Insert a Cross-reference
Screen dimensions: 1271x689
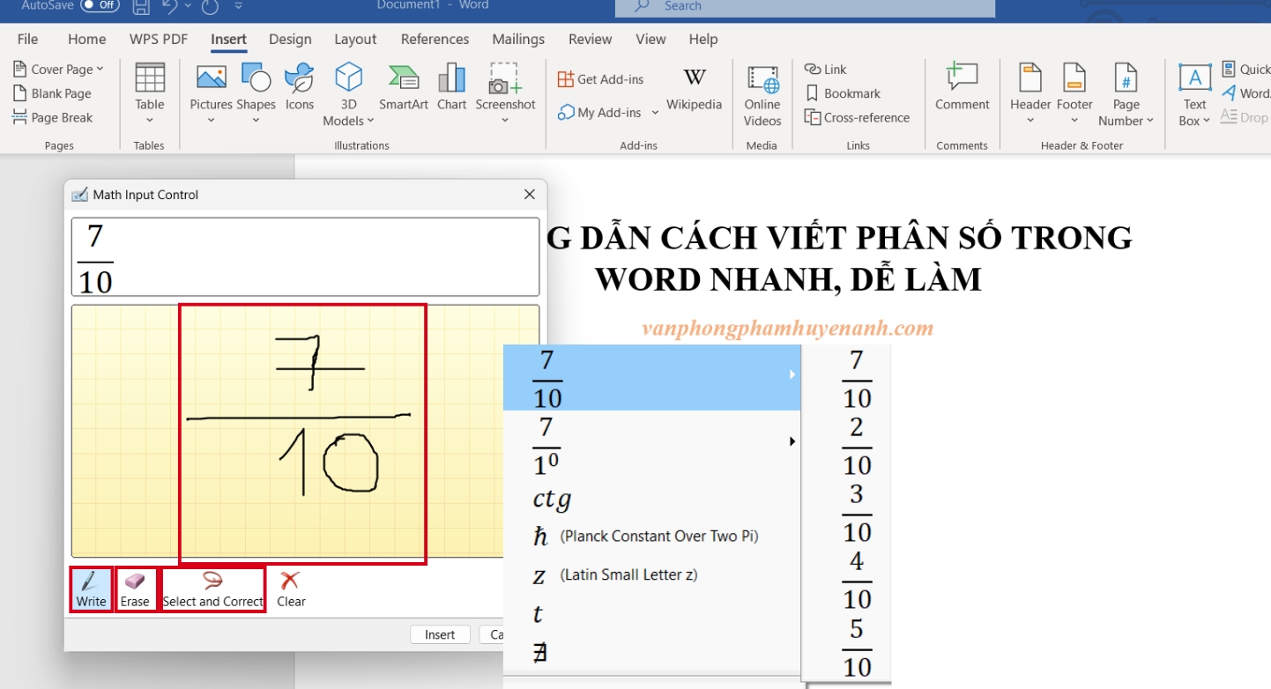coord(857,117)
